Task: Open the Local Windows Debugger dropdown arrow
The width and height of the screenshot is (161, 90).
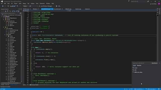Action: 53,6
